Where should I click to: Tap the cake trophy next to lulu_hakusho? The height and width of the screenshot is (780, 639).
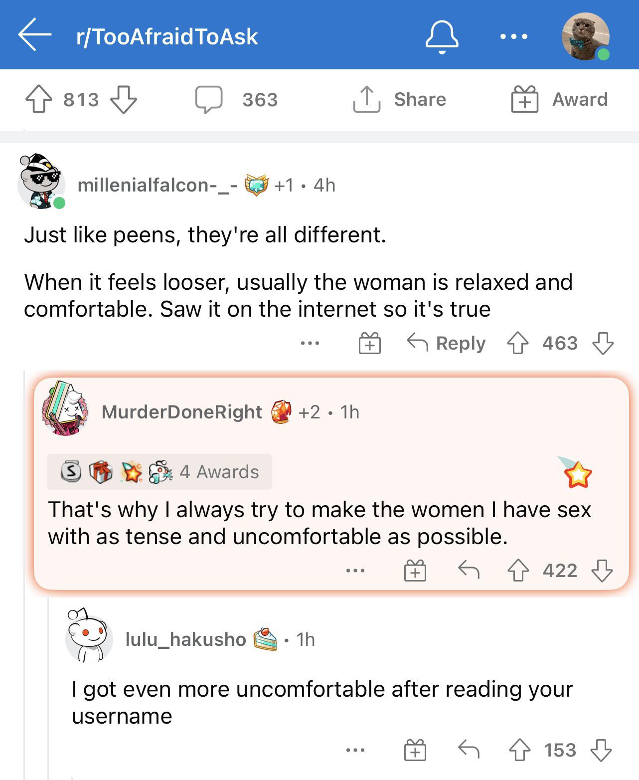point(265,639)
